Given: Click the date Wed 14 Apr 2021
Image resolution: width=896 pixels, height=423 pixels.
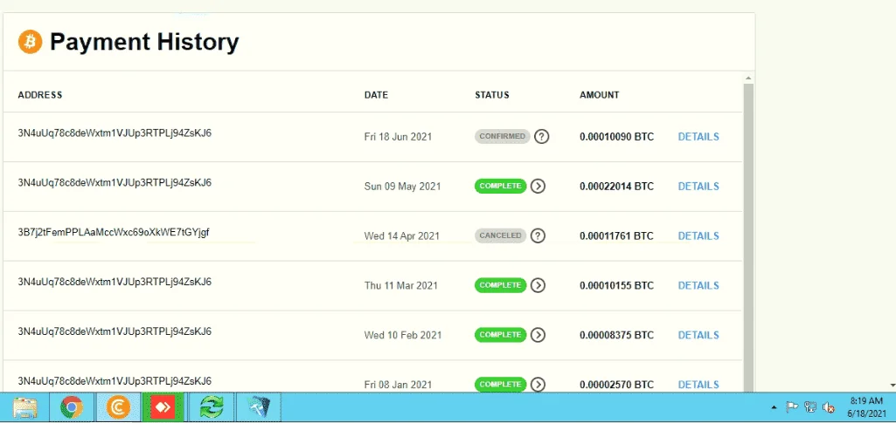Looking at the screenshot, I should pyautogui.click(x=402, y=236).
